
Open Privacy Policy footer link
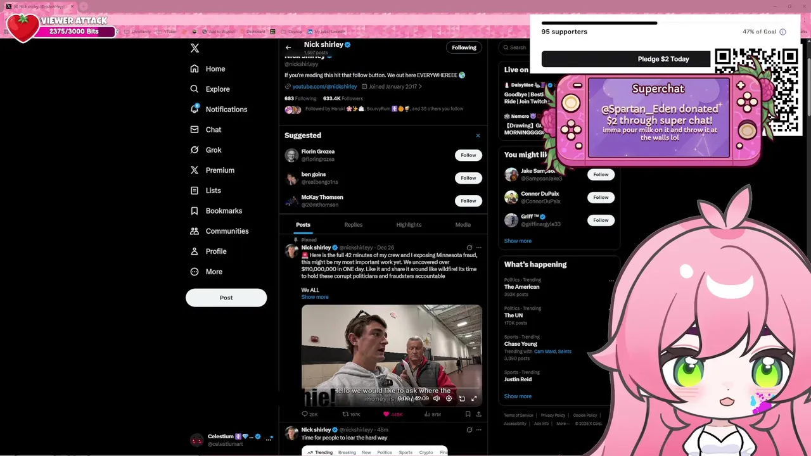pos(553,415)
